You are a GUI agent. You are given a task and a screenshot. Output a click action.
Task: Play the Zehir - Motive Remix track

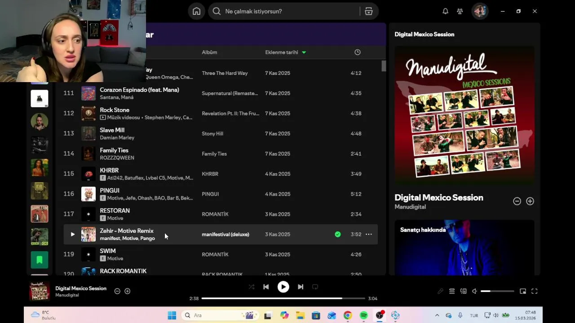pos(72,234)
